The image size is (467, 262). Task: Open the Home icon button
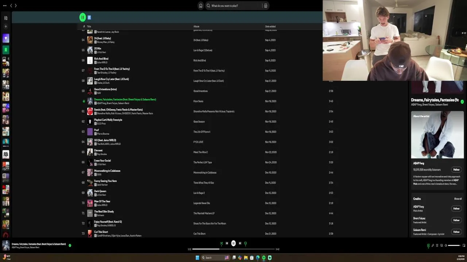click(201, 5)
